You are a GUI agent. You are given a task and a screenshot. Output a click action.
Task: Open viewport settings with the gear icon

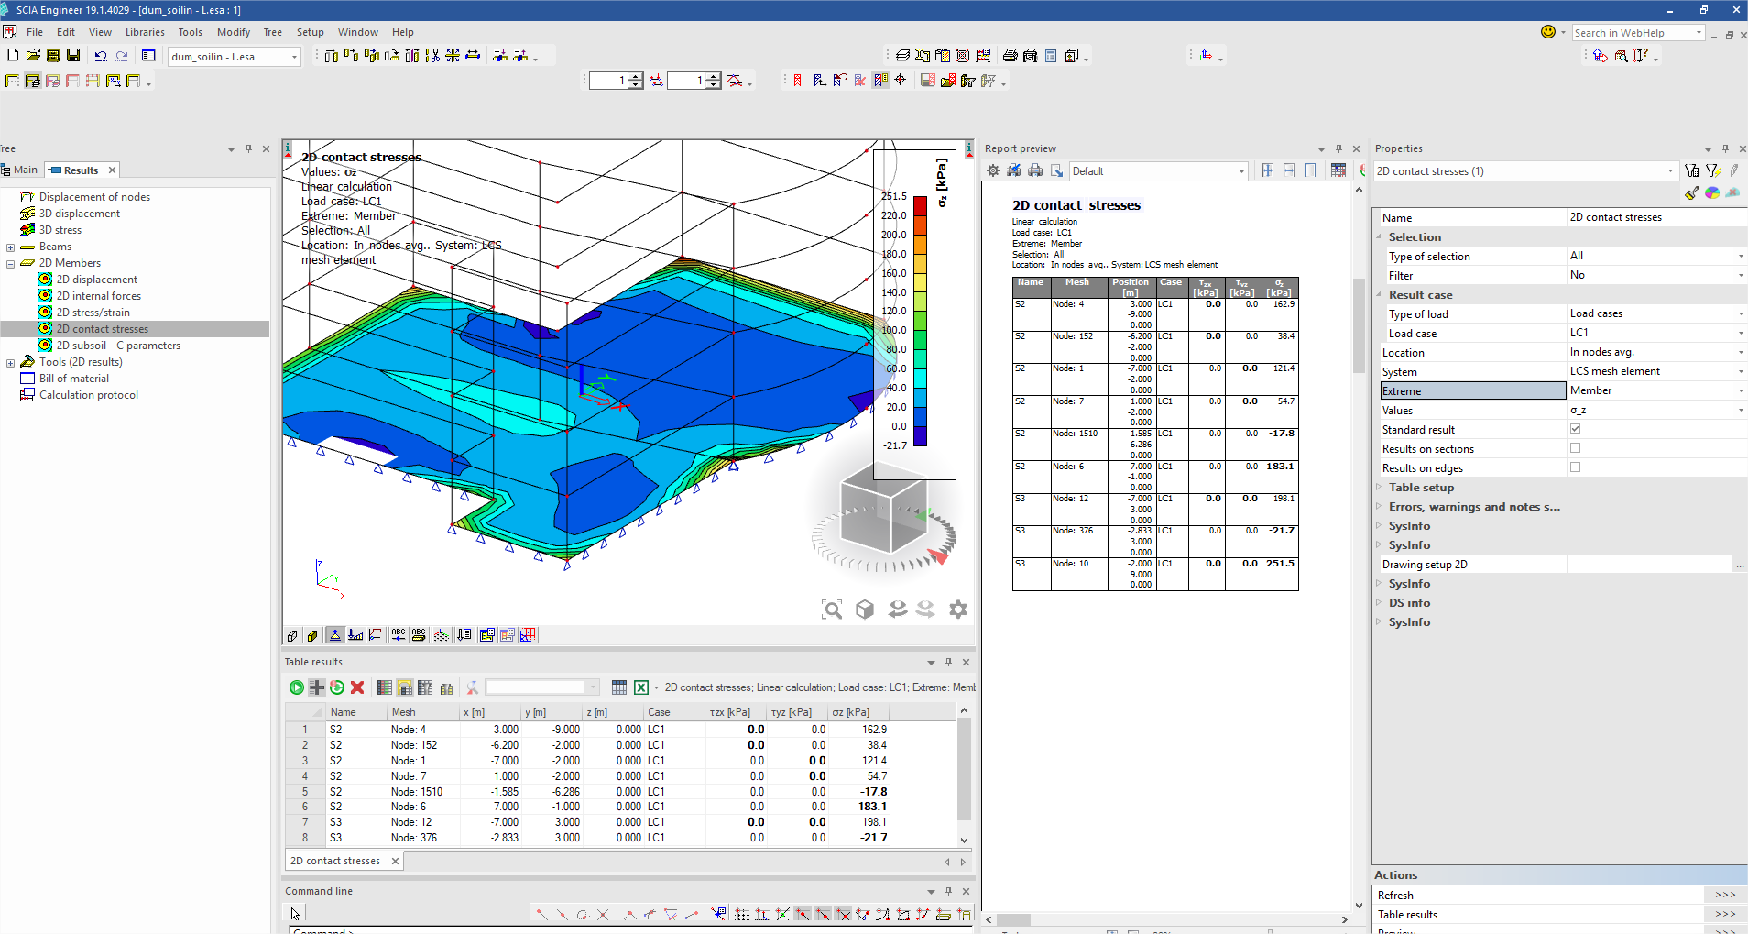[x=958, y=610]
